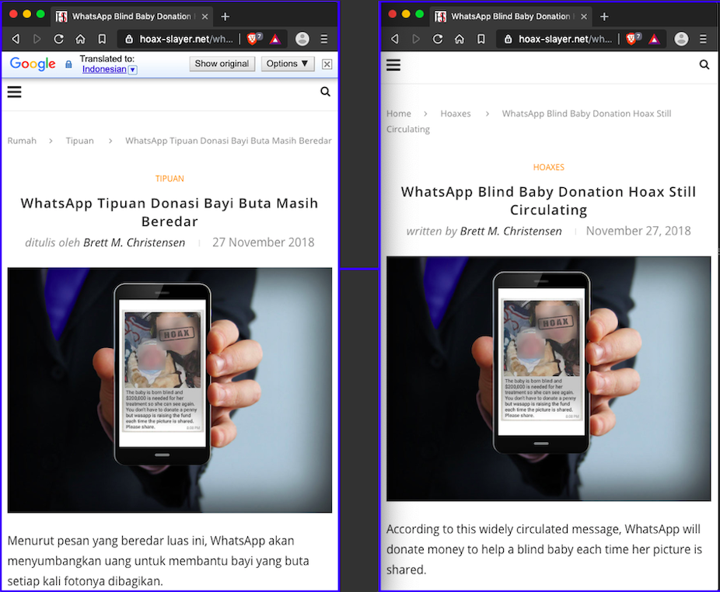This screenshot has width=720, height=592.
Task: Go forward in the left browser window
Action: 37,39
